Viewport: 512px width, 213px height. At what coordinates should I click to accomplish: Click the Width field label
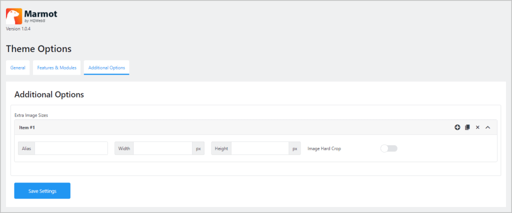[x=124, y=148]
